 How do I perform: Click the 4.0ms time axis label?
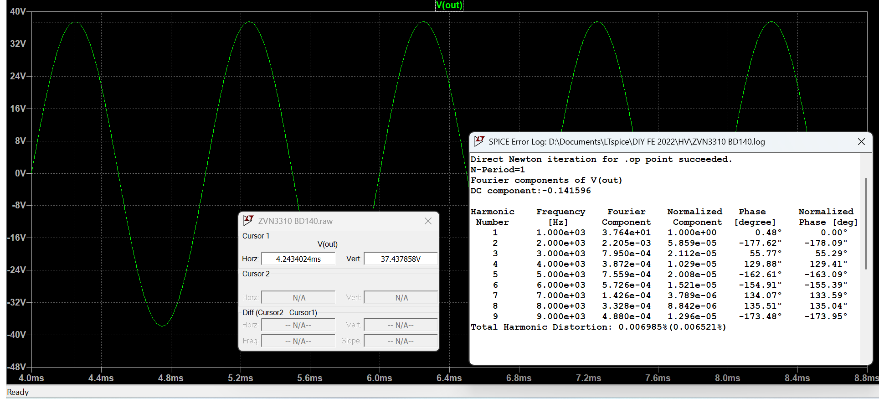(x=31, y=378)
